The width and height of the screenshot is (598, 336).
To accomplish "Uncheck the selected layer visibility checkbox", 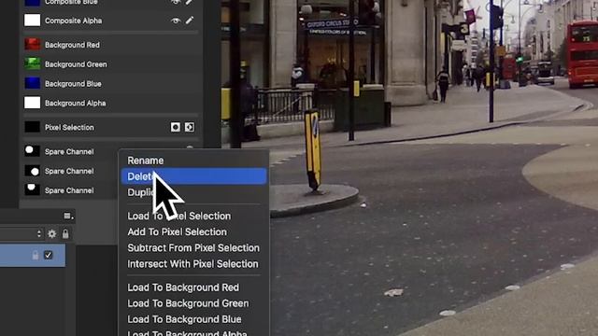I will coord(49,255).
